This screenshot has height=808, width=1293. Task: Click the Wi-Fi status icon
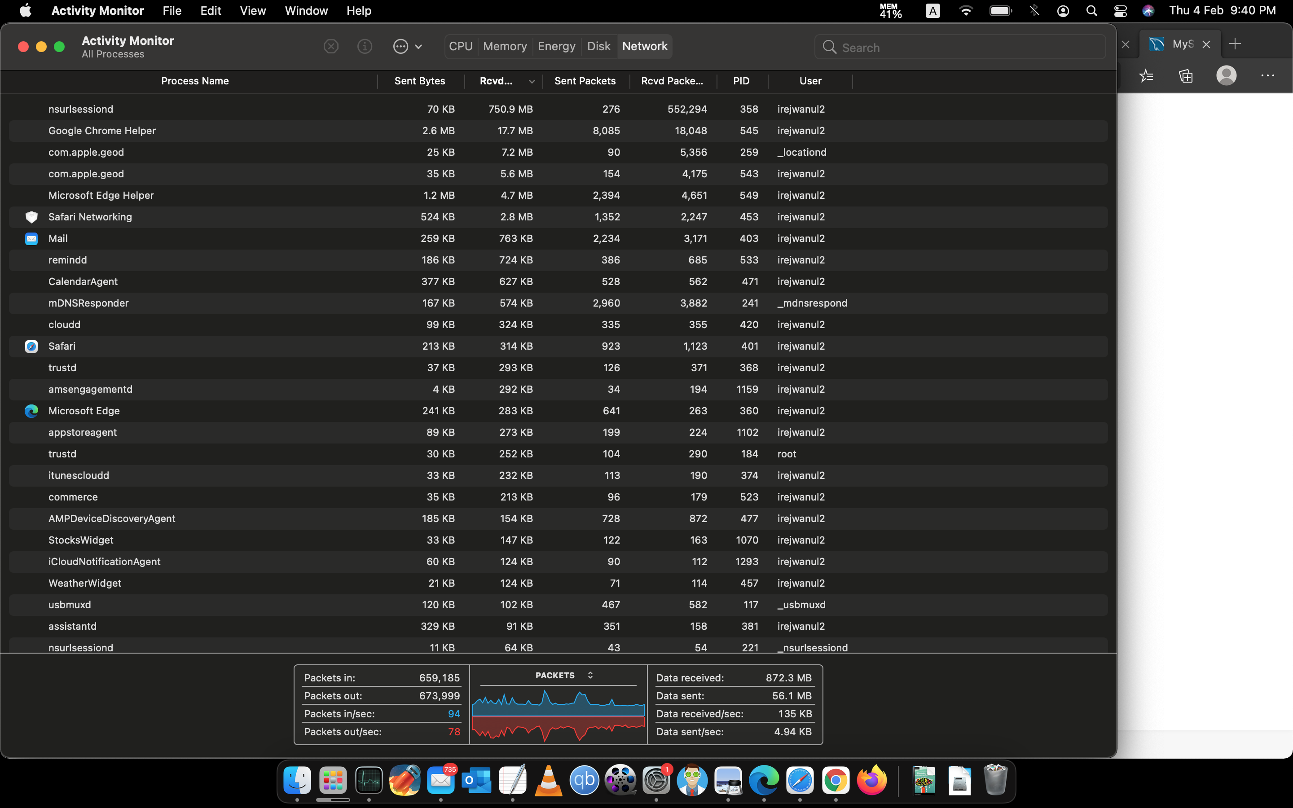[965, 11]
